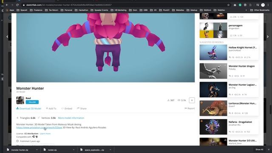Open the artstation.com artwork link
This screenshot has height=153, width=272.
tap(39, 127)
